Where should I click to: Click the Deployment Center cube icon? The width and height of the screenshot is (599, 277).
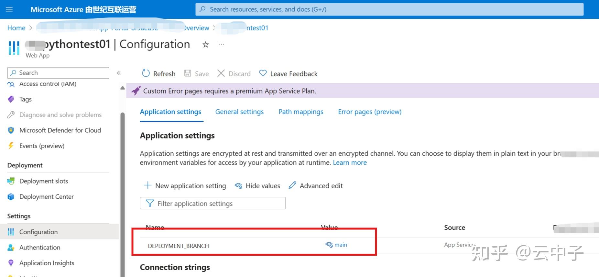[x=11, y=196]
